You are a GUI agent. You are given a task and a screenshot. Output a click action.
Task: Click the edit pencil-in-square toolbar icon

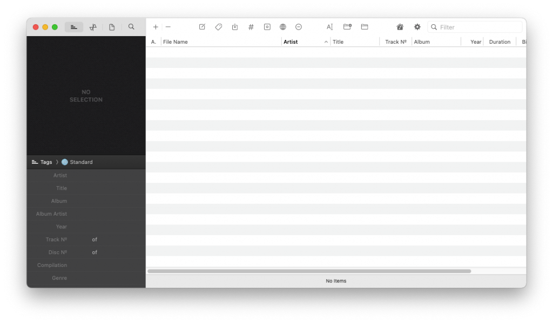(202, 27)
